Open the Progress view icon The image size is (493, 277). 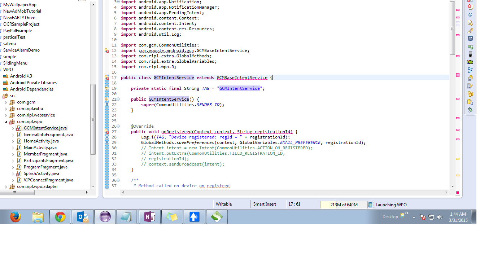470,47
